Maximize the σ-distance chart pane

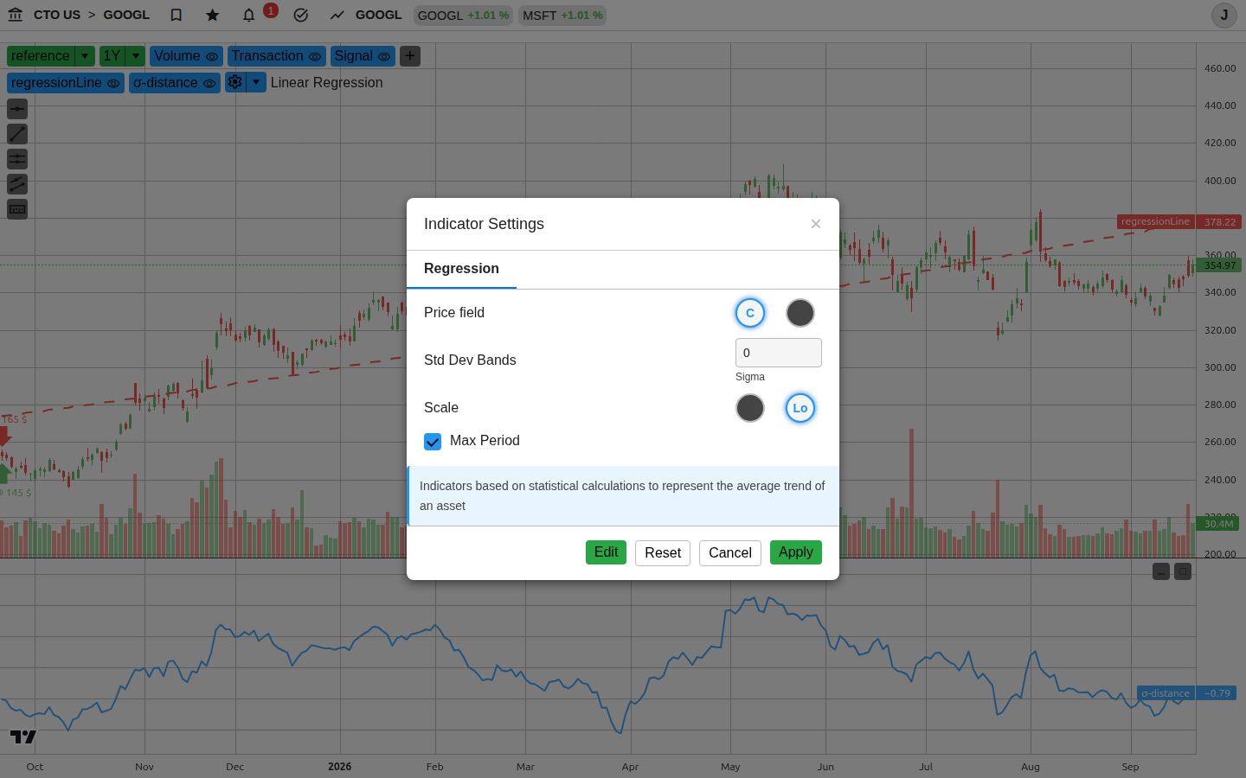click(1183, 571)
